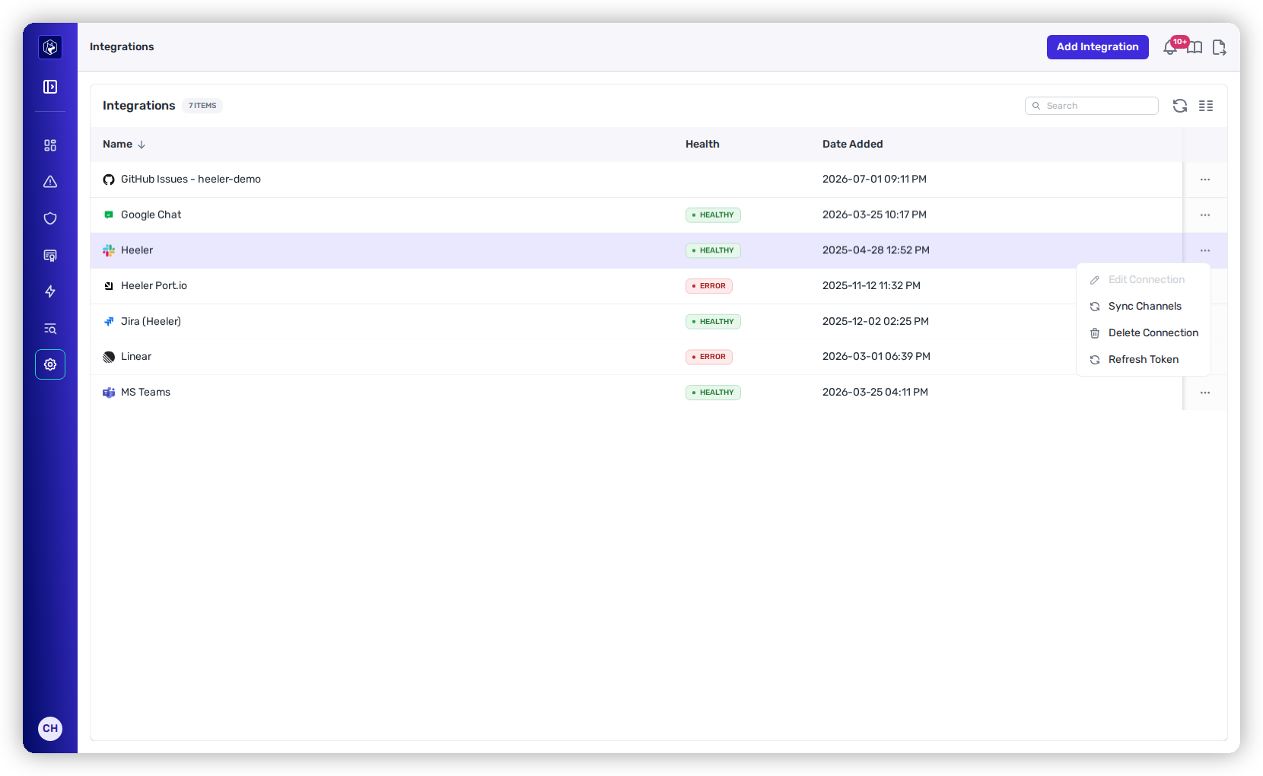Open the shield security icon in sidebar

[x=50, y=218]
